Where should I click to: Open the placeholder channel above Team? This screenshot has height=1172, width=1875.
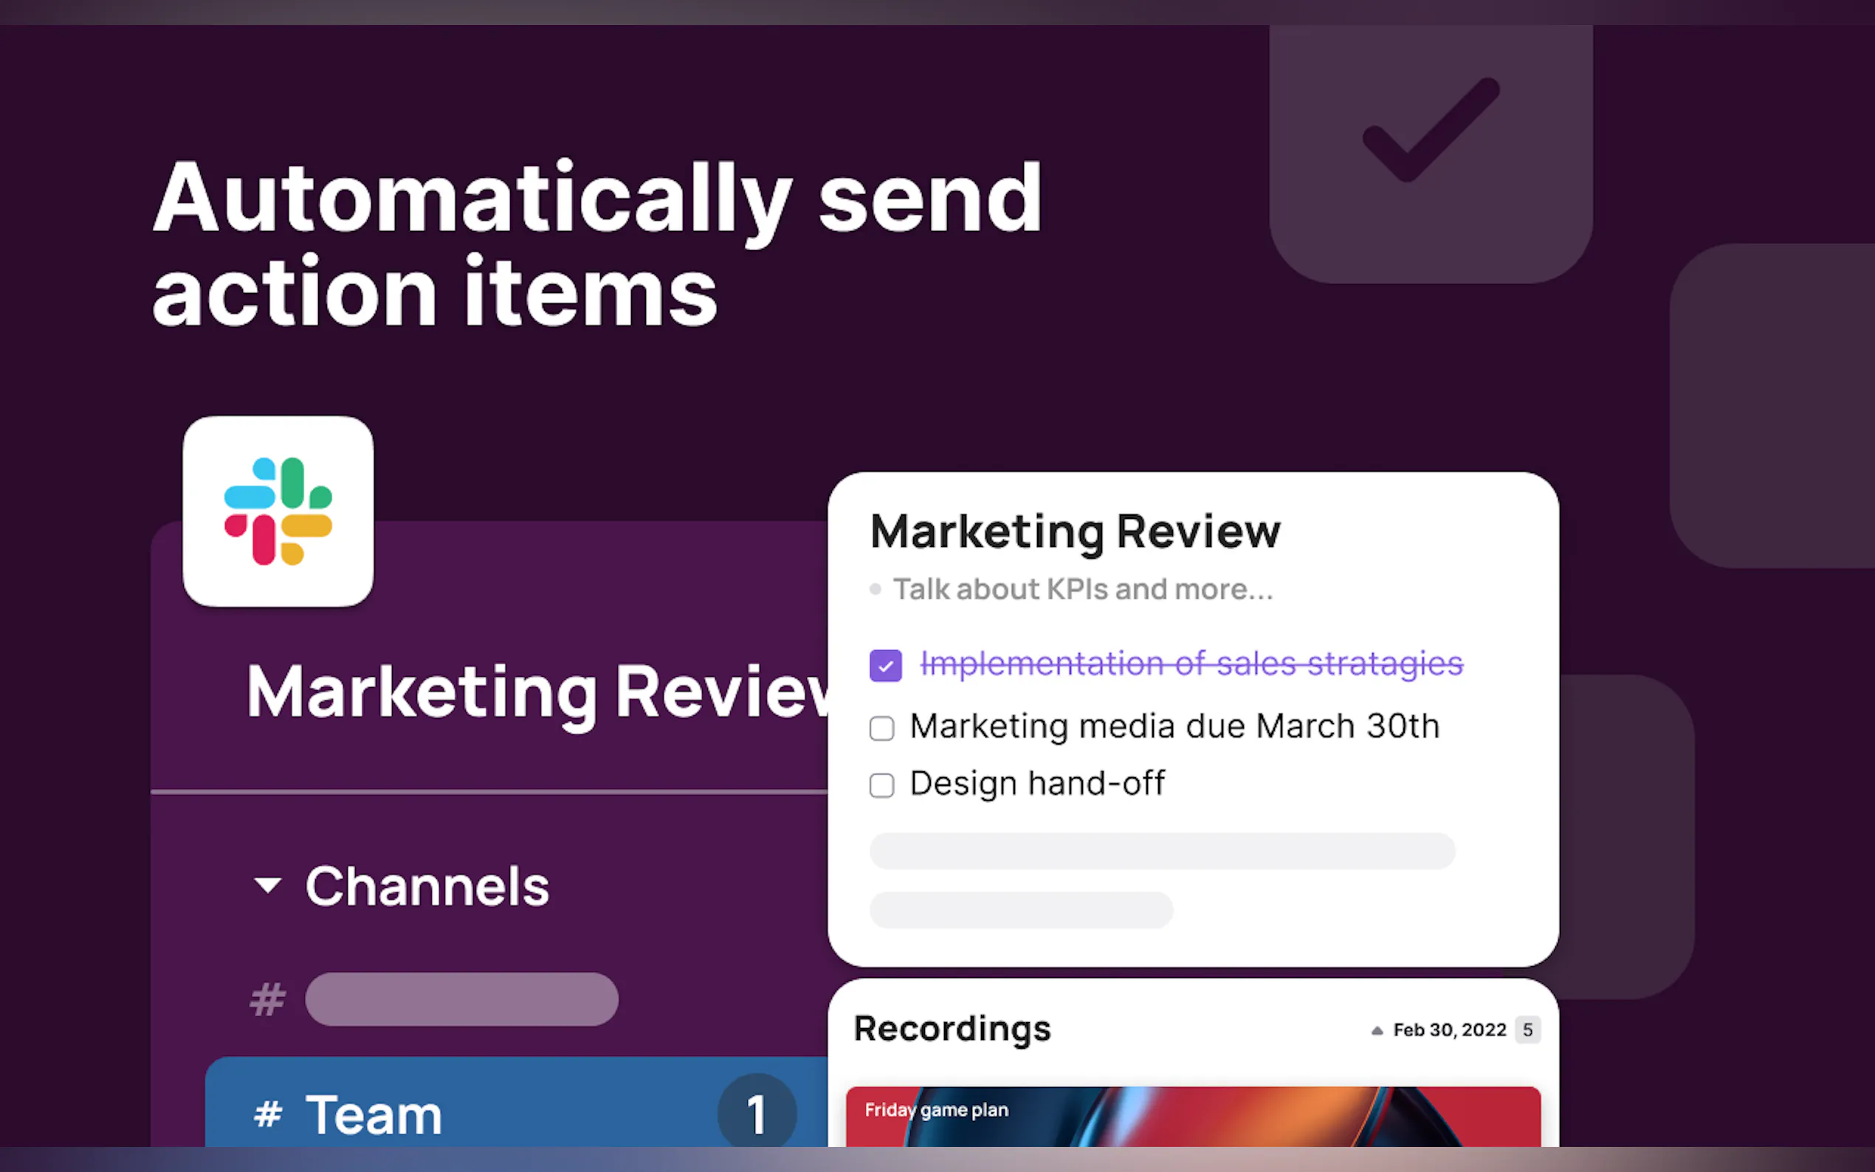coord(461,999)
